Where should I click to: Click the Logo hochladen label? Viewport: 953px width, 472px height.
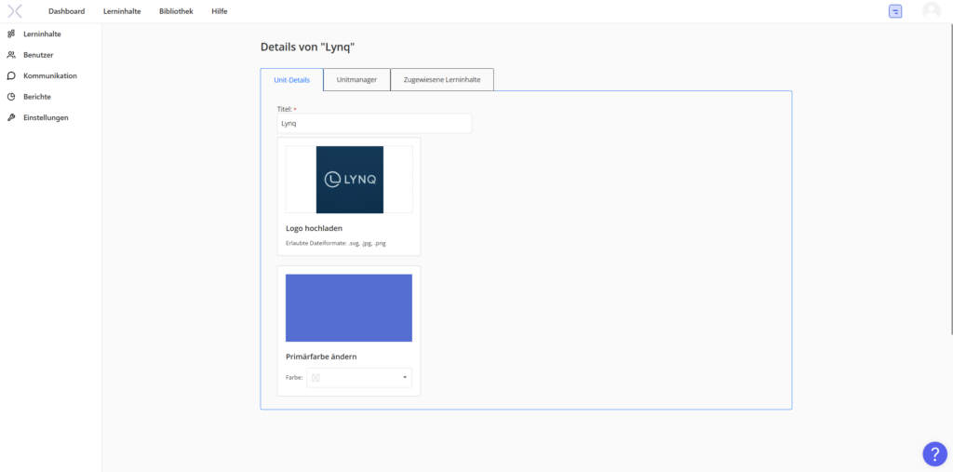(315, 229)
